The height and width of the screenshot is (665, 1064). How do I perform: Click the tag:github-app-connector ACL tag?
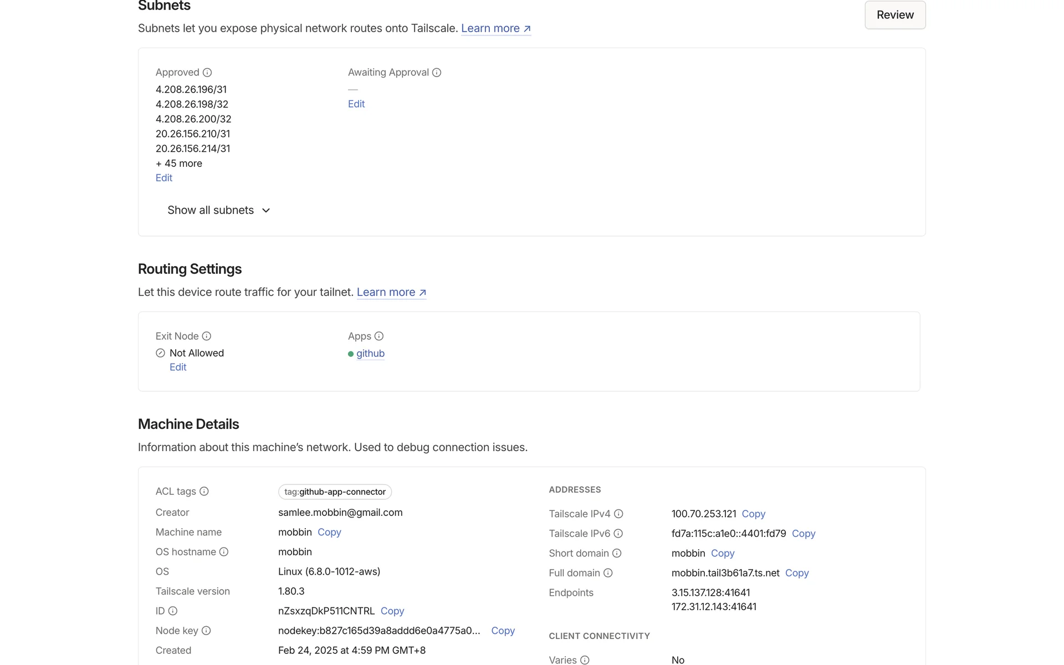tap(335, 492)
